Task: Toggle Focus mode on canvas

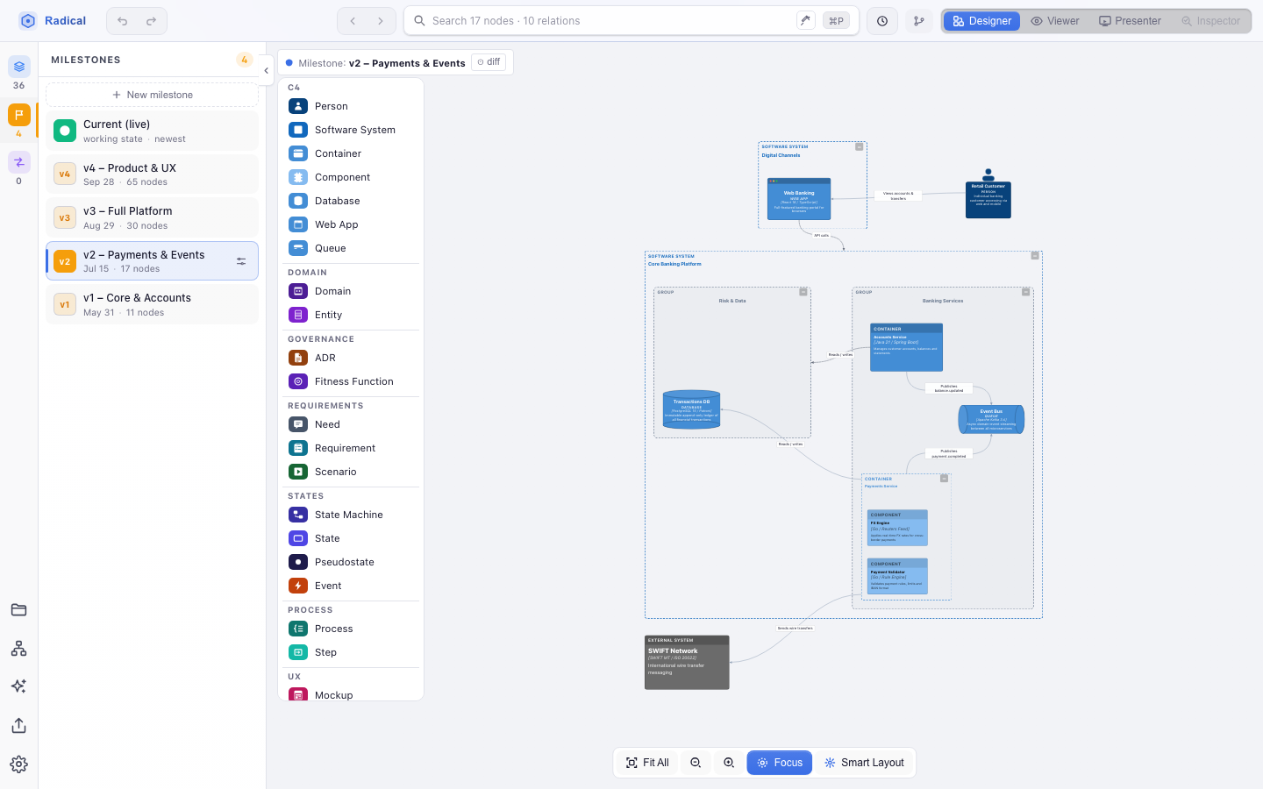Action: 780,763
